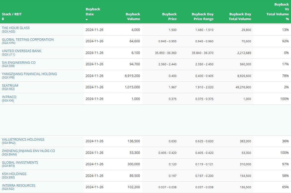Screen dimensions: 291x193
Task: Click price range 0.625 - 0.630 cell
Action: (204, 141)
